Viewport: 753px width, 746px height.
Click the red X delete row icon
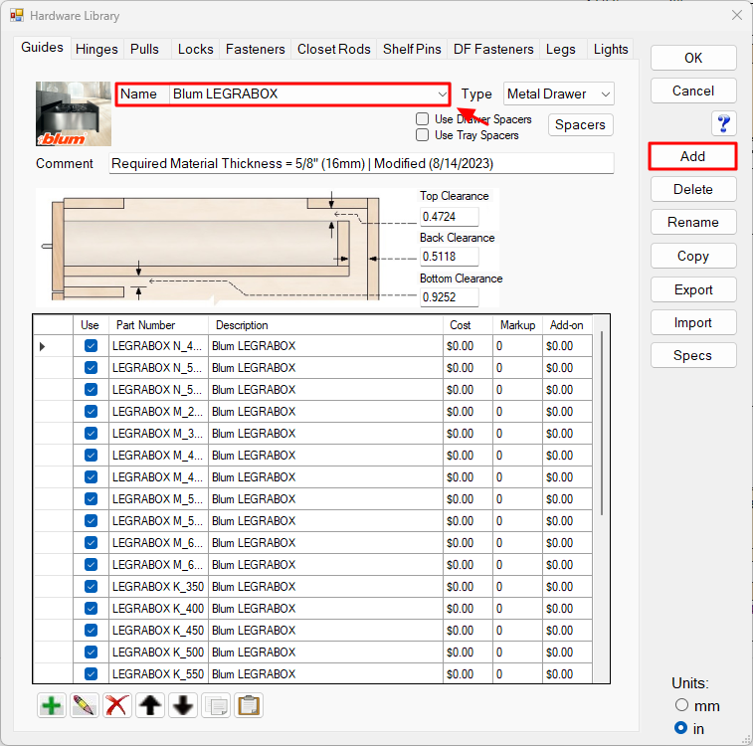tap(117, 705)
